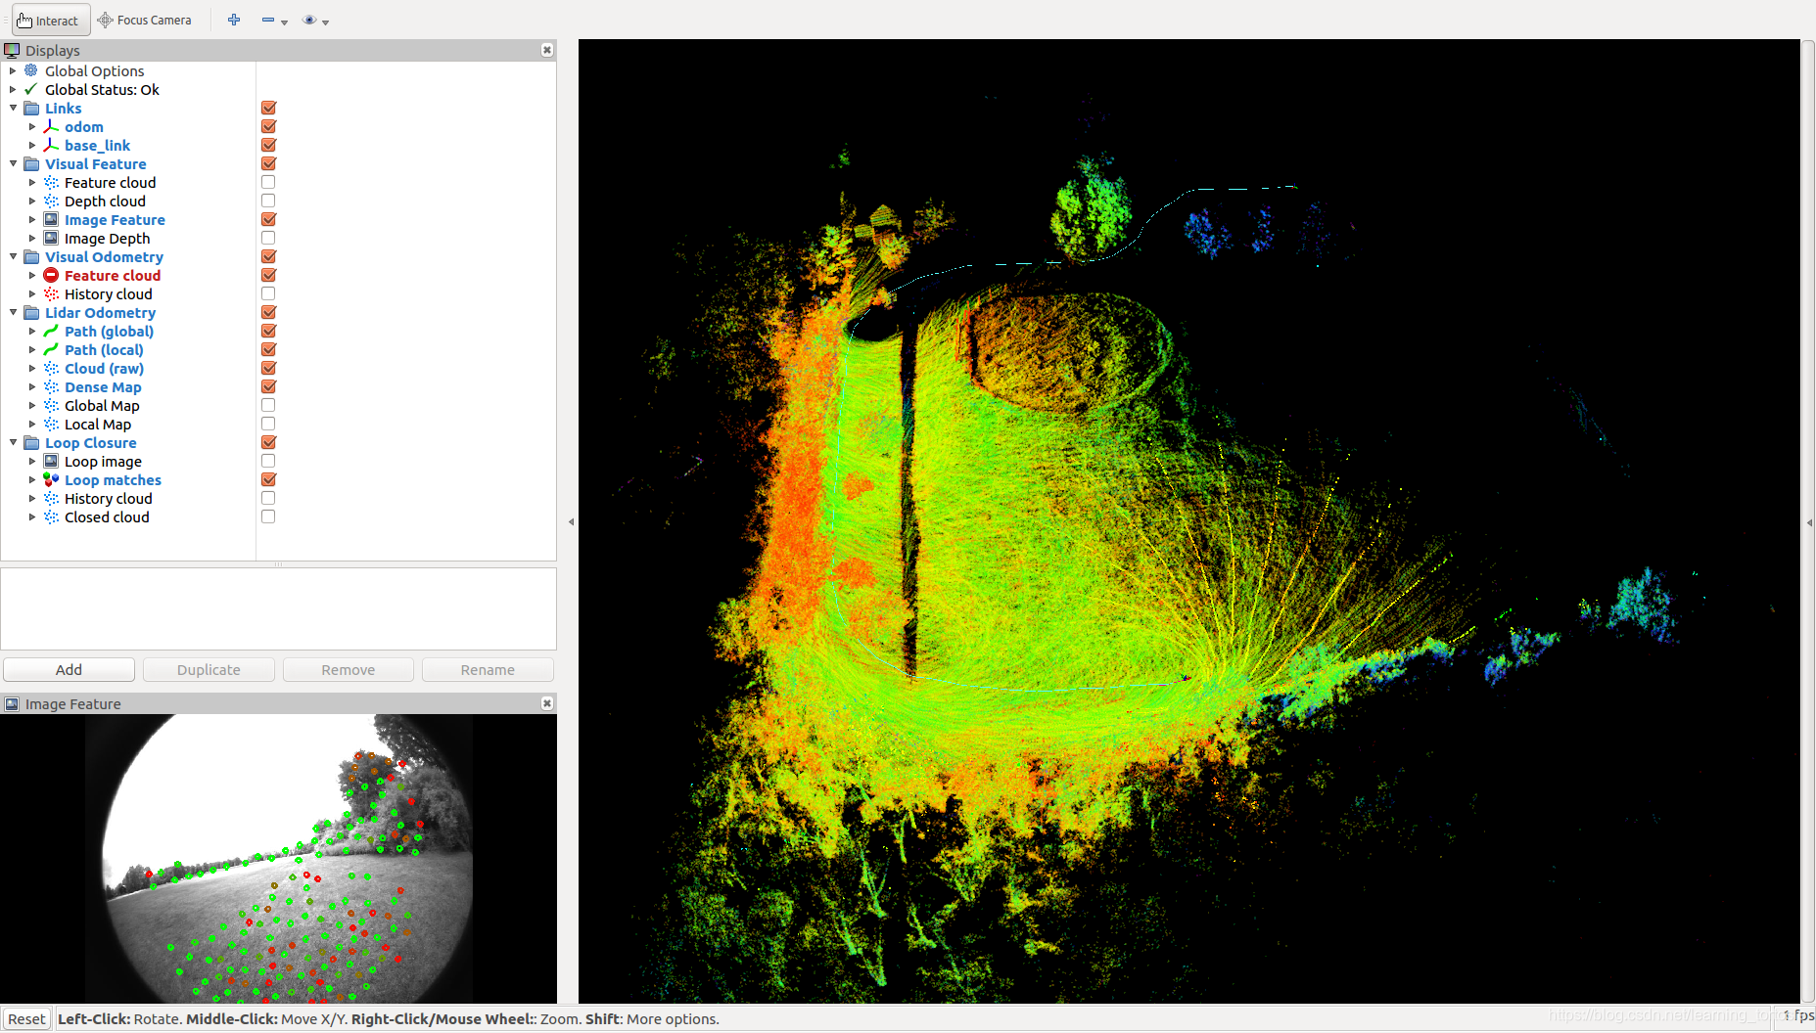Select the Interact tool
Image resolution: width=1816 pixels, height=1033 pixels.
click(x=50, y=20)
